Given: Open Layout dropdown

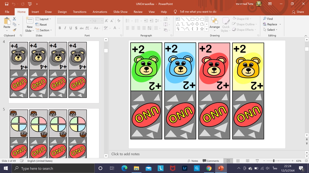Looking at the screenshot, I should click(x=43, y=19).
